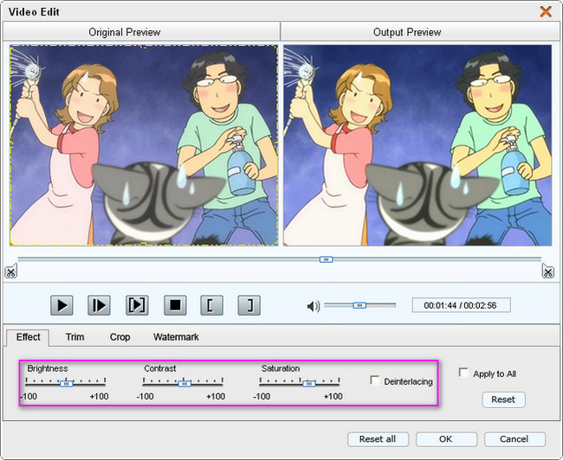The height and width of the screenshot is (460, 563).
Task: Click the right scissors trim marker
Action: click(x=548, y=272)
